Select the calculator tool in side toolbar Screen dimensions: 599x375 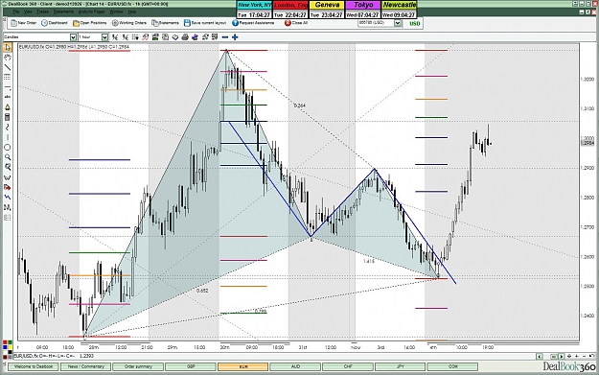pos(8,117)
